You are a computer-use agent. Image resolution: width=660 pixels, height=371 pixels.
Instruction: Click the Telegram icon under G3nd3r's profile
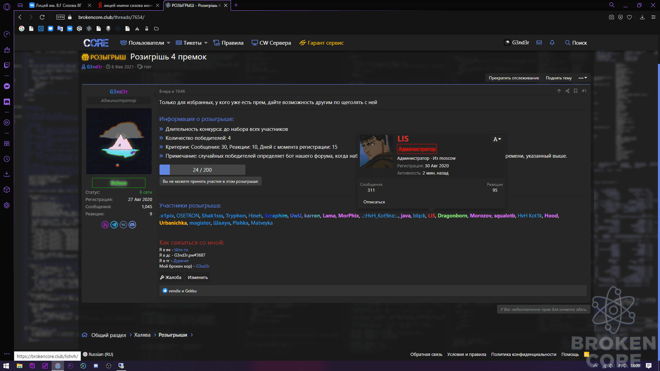tap(114, 225)
